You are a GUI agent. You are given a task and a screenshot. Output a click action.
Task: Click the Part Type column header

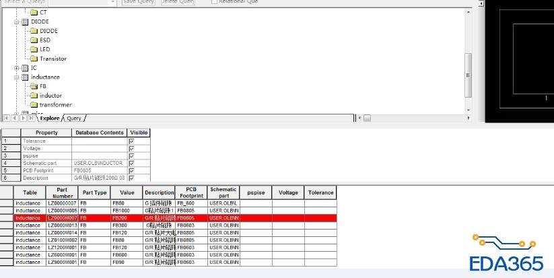pos(94,193)
